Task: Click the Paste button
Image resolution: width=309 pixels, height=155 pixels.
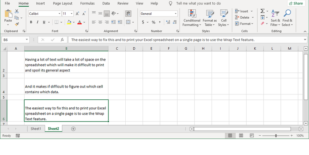Action: [8, 17]
